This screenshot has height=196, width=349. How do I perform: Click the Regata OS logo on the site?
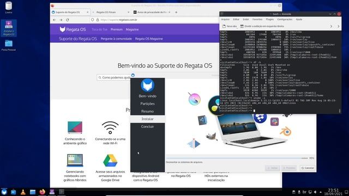pos(73,29)
